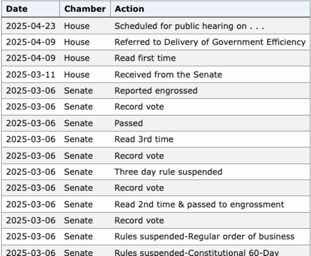This screenshot has height=256, width=311.
Task: Select 'Rules suspended-Constitutional 60-Day' action
Action: (x=197, y=252)
